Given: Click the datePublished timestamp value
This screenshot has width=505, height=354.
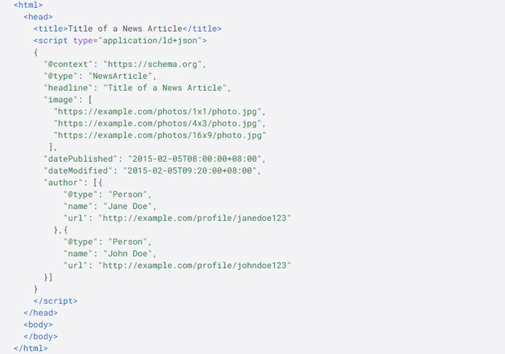Looking at the screenshot, I should pyautogui.click(x=197, y=159).
